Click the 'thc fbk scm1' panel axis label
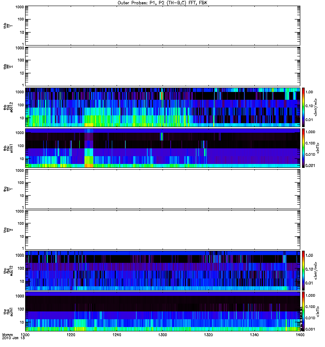This screenshot has height=347, width=325. pos(8,311)
